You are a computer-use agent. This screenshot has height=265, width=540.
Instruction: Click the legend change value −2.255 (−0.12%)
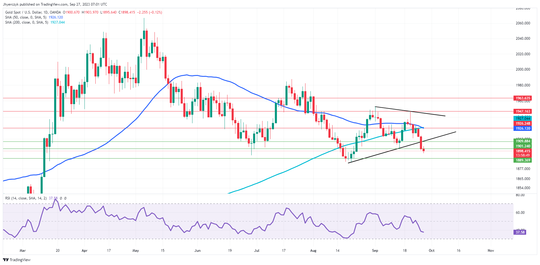point(149,12)
